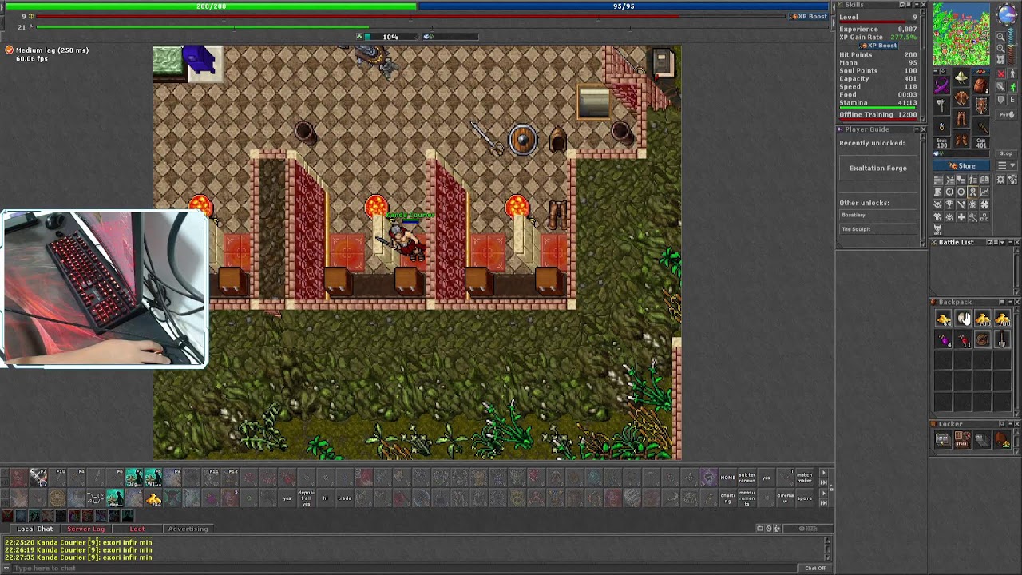Screen dimensions: 1022x575
Task: Click the Stop button
Action: click(1007, 153)
